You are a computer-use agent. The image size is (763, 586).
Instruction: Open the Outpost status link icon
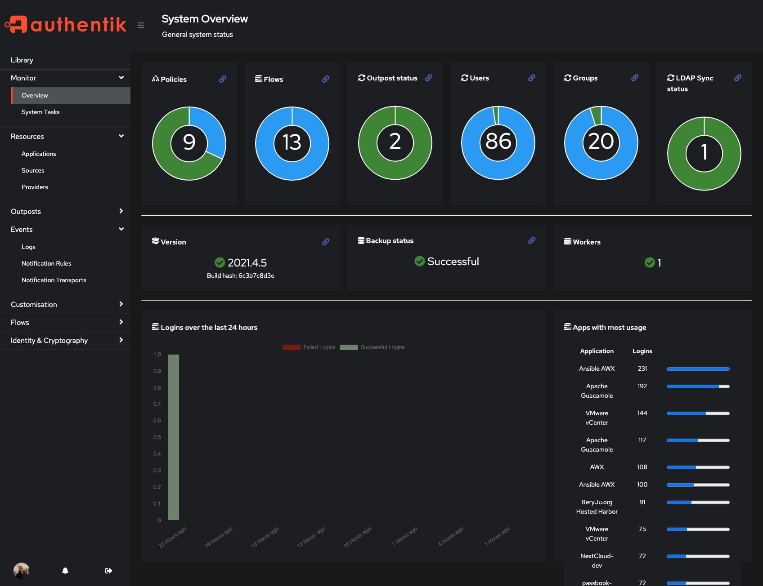click(429, 78)
